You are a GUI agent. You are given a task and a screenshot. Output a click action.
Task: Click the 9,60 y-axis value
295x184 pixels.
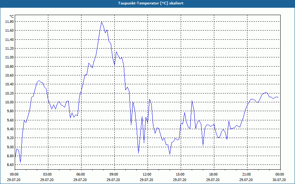pos(11,120)
